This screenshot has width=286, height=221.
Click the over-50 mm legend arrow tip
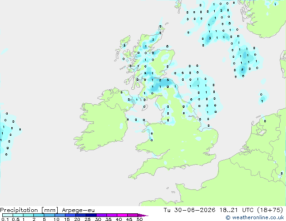[x=143, y=215]
